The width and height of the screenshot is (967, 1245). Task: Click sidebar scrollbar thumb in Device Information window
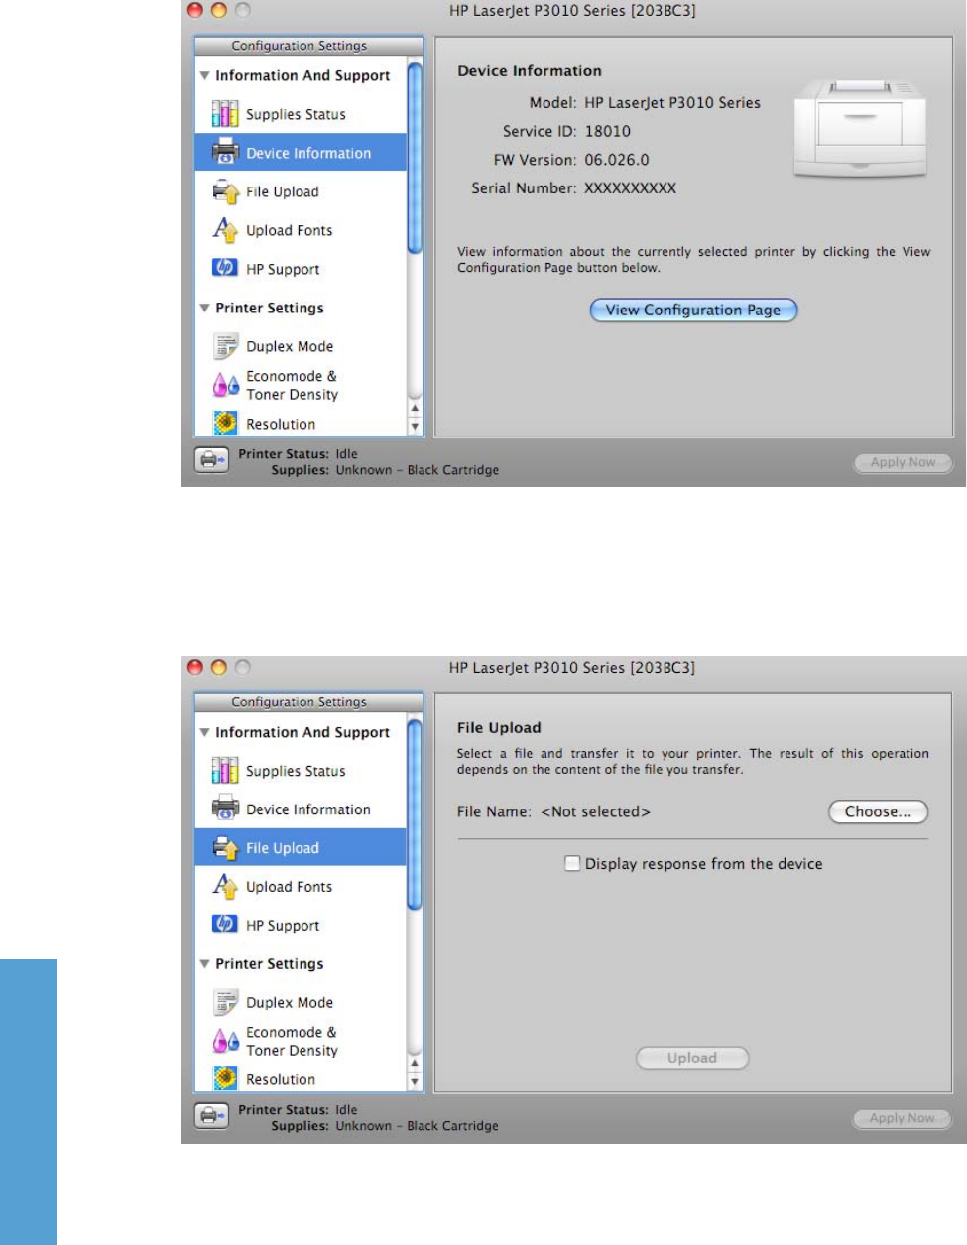pyautogui.click(x=415, y=159)
